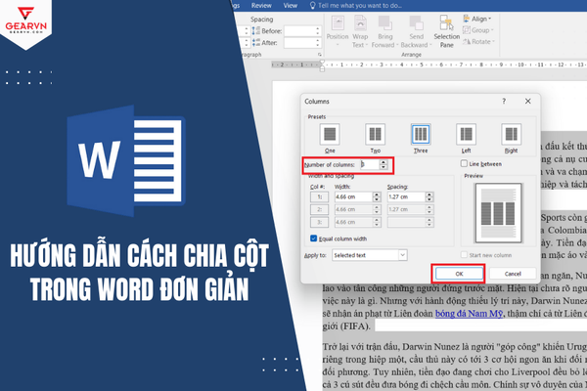The width and height of the screenshot is (587, 391).
Task: Open the bóng đá Nam Mỹ link
Action: pyautogui.click(x=469, y=313)
